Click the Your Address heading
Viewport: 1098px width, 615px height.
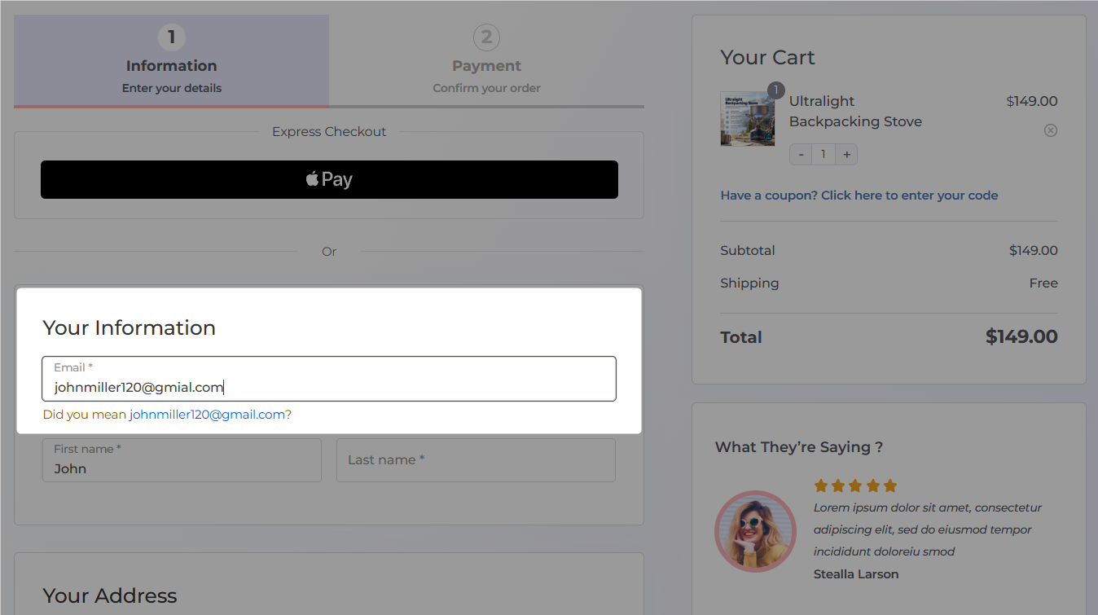pyautogui.click(x=110, y=596)
